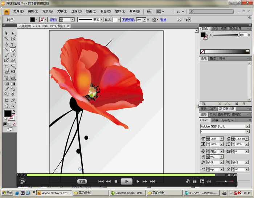
Task: Open the 样式 graphic style dropdown
Action: 119,20
